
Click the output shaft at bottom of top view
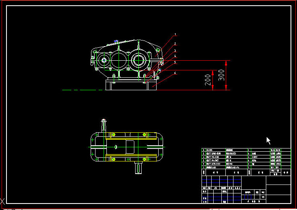[x=139, y=167]
